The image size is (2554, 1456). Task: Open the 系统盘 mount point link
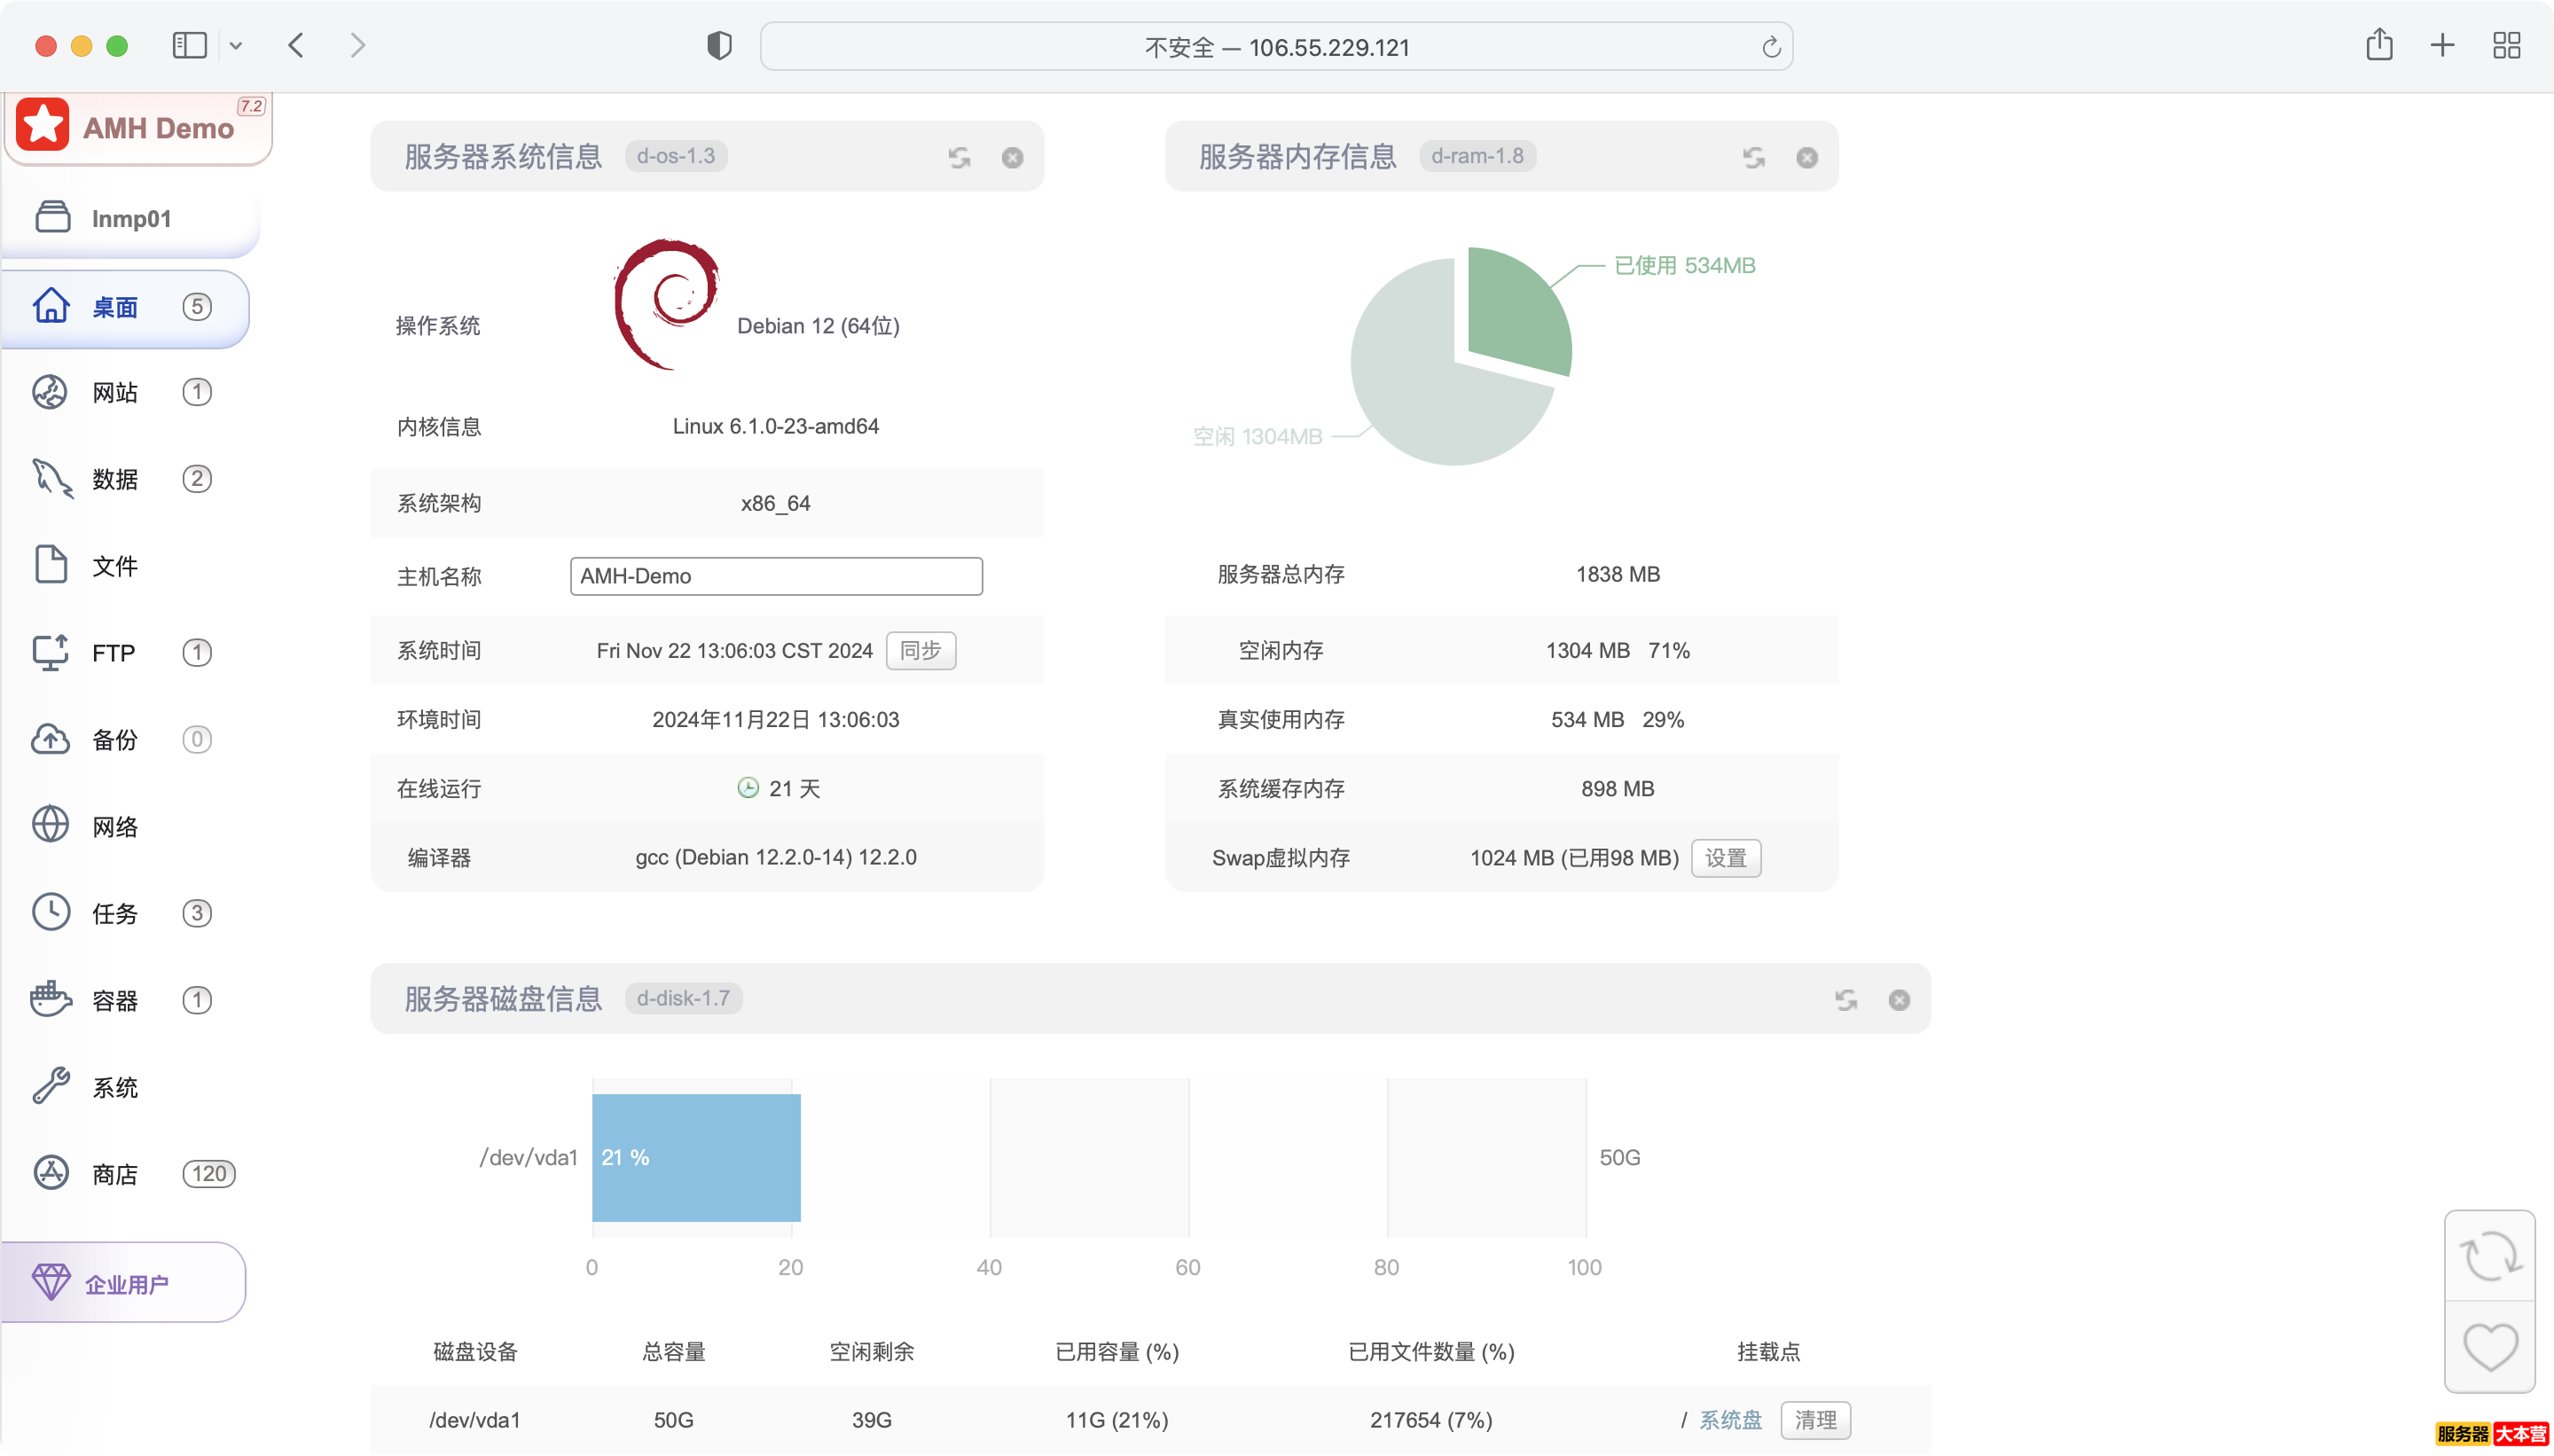click(1730, 1420)
